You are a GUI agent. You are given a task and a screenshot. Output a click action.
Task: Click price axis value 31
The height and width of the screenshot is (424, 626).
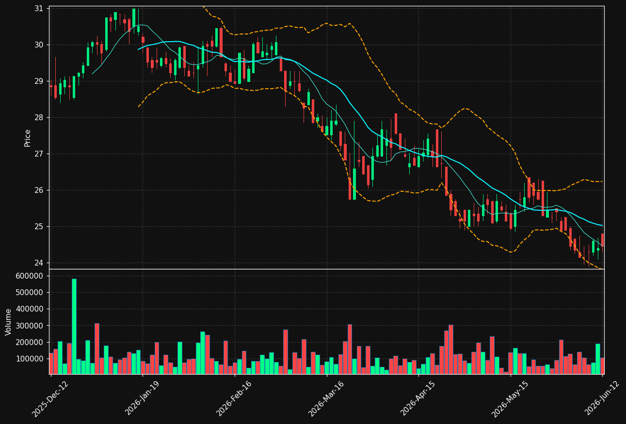[x=39, y=9]
